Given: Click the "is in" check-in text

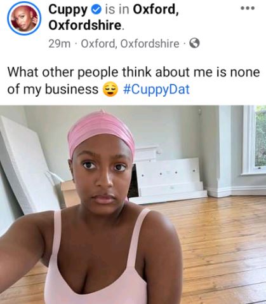Looking at the screenshot, I should pos(117,10).
